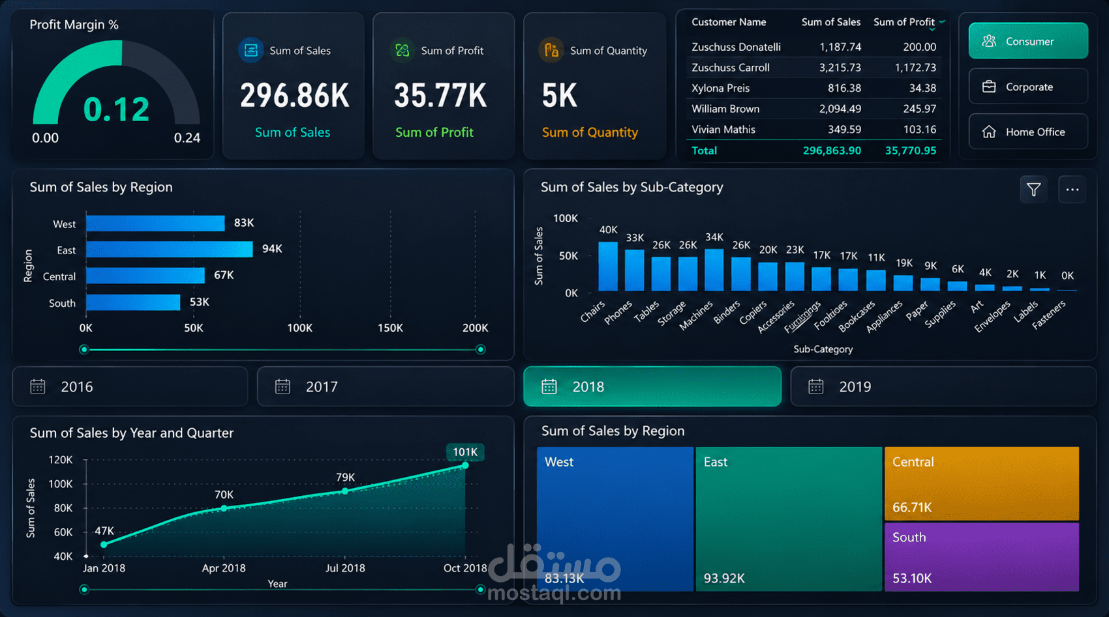Click the calendar icon beside 2017
This screenshot has height=617, width=1109.
(x=282, y=386)
